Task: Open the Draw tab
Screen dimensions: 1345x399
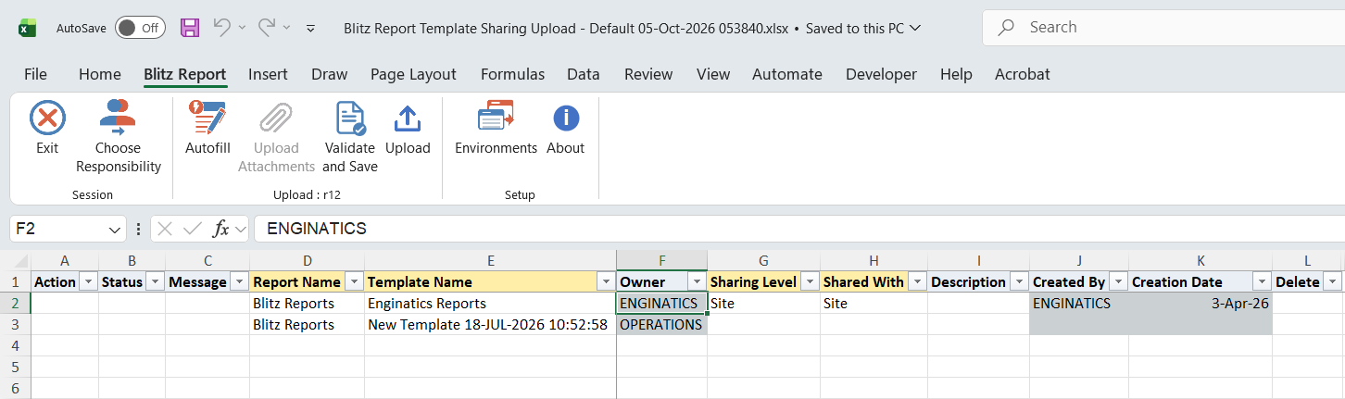Action: click(x=329, y=74)
